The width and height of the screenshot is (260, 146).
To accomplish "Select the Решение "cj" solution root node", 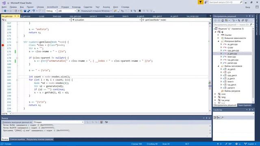I will [231, 29].
